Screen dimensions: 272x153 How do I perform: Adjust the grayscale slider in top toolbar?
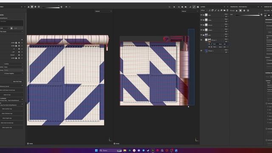pyautogui.click(x=51, y=8)
